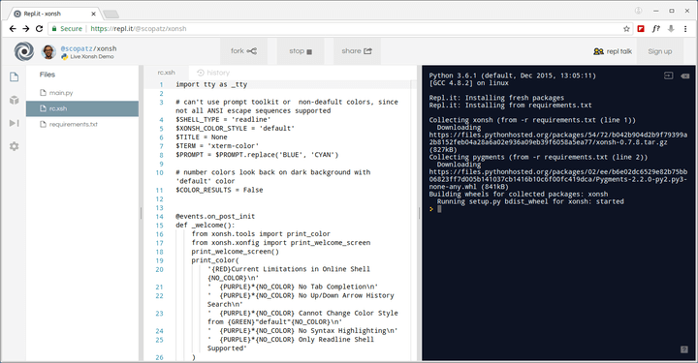This screenshot has width=698, height=363.
Task: Open the settings gear in sidebar
Action: [x=15, y=146]
